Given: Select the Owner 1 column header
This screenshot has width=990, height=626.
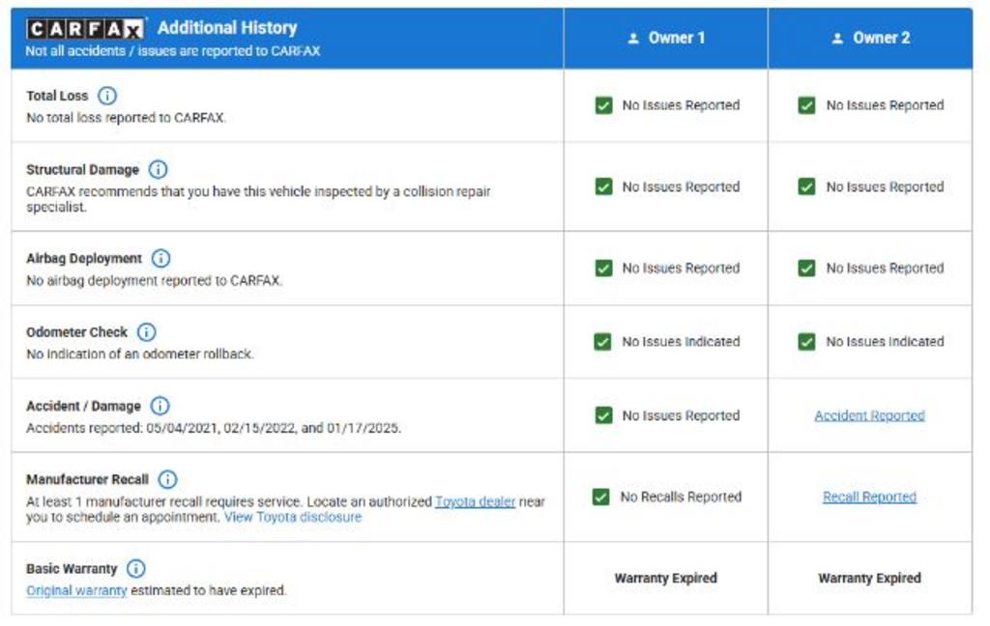Looking at the screenshot, I should [x=666, y=38].
